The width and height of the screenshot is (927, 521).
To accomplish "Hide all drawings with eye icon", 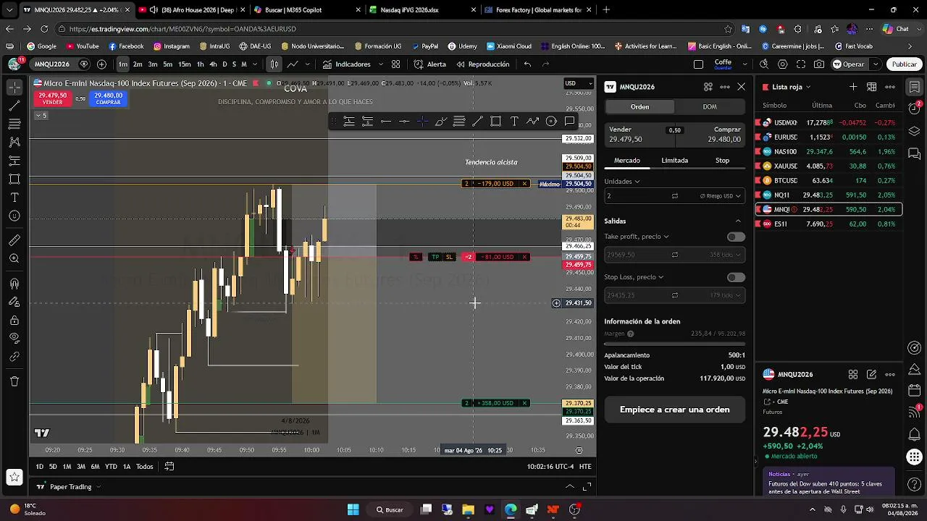I will [14, 338].
